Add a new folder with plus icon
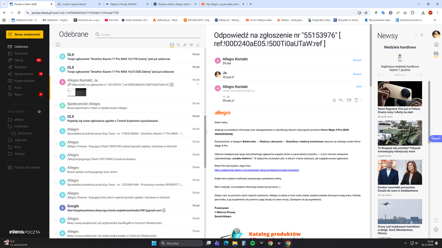Image resolution: width=442 pixels, height=248 pixels. (39, 112)
